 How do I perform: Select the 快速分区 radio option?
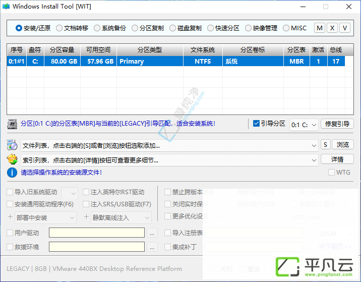click(223, 28)
